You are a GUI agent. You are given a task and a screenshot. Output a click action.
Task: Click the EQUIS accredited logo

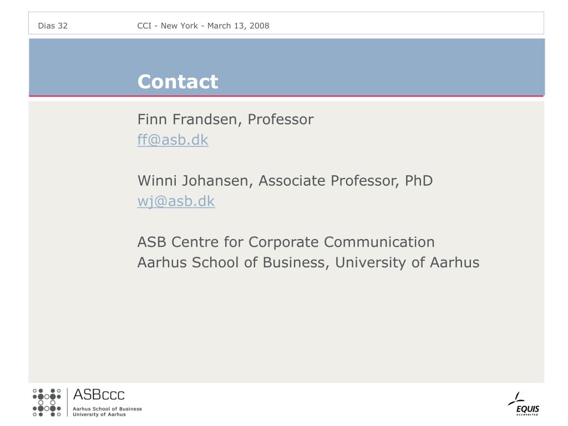524,404
